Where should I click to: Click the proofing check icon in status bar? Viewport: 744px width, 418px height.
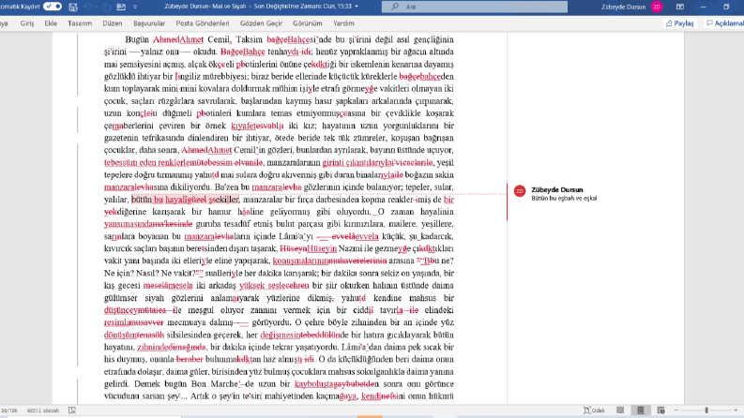(72, 411)
